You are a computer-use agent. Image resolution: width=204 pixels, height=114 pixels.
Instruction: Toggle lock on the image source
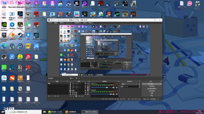(x=88, y=91)
